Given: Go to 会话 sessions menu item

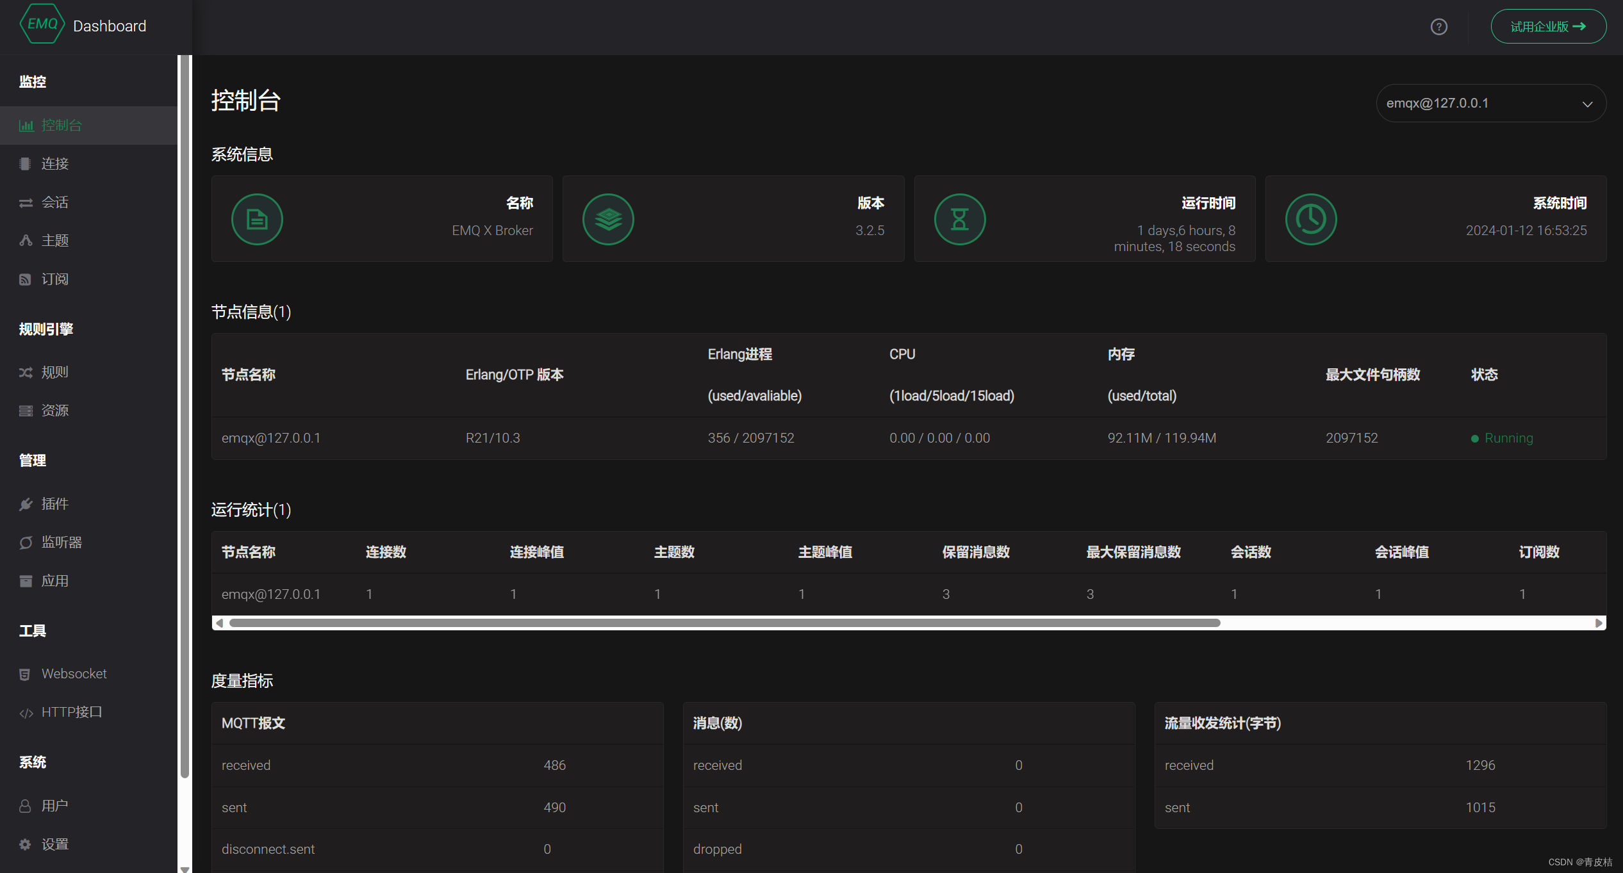Looking at the screenshot, I should click(88, 202).
